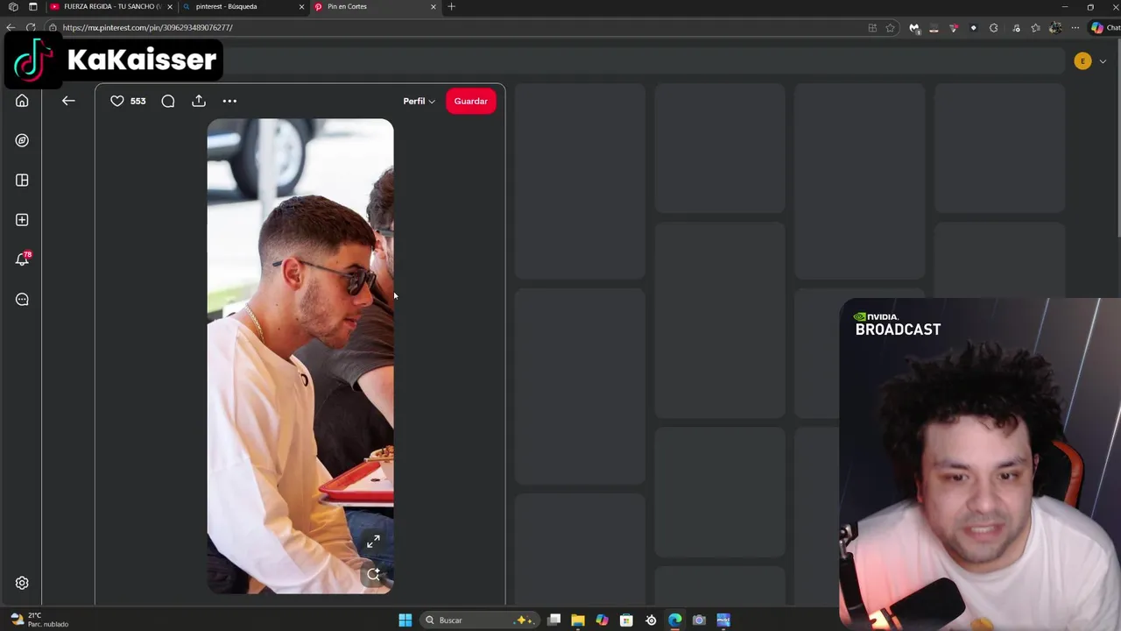Image resolution: width=1121 pixels, height=631 pixels.
Task: Open the split screen apps icon in address bar
Action: pos(872,27)
